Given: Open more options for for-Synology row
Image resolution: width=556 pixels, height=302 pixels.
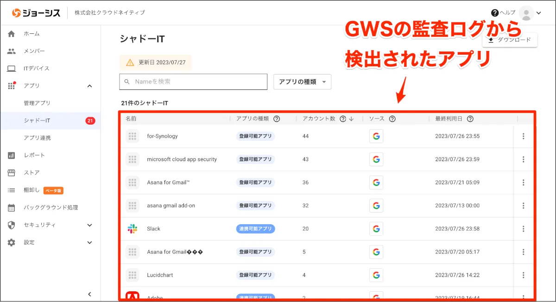Looking at the screenshot, I should tap(523, 136).
